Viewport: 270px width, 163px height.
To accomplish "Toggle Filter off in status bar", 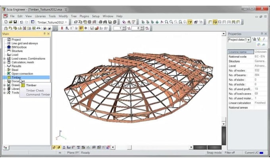I will (229, 153).
